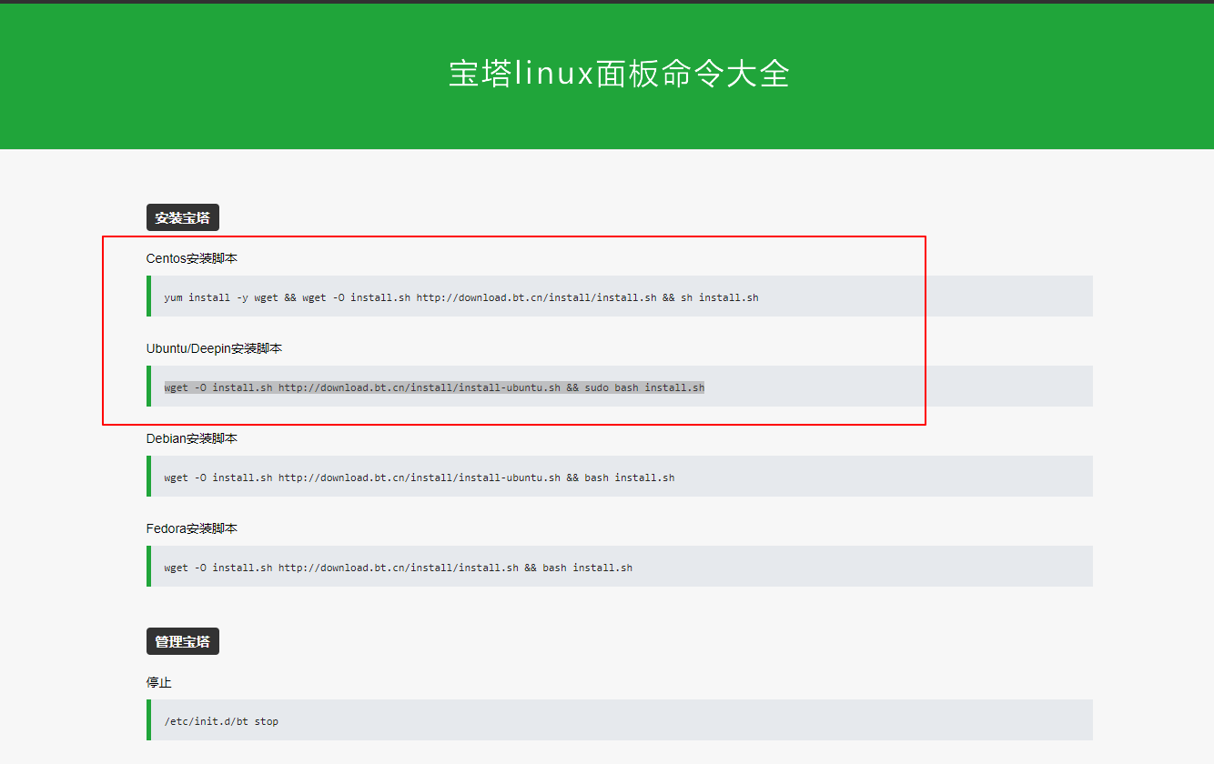The image size is (1214, 764).
Task: Click the page title 宝塔linux面板命令大全
Action: click(619, 74)
